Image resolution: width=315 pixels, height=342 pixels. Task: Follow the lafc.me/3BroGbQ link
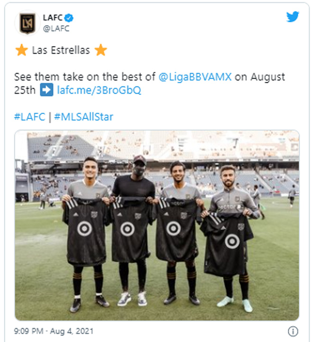click(99, 90)
